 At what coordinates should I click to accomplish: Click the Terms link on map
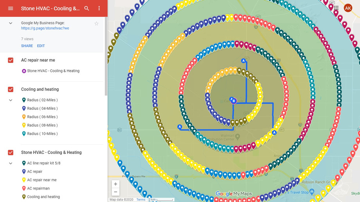point(140,200)
